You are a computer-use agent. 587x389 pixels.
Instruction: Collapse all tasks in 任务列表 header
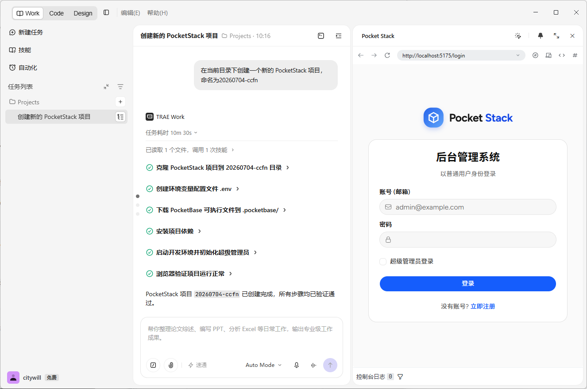pyautogui.click(x=106, y=87)
